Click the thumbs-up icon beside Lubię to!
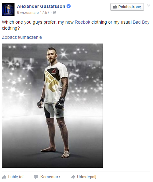153x182 pixels. tap(4, 177)
